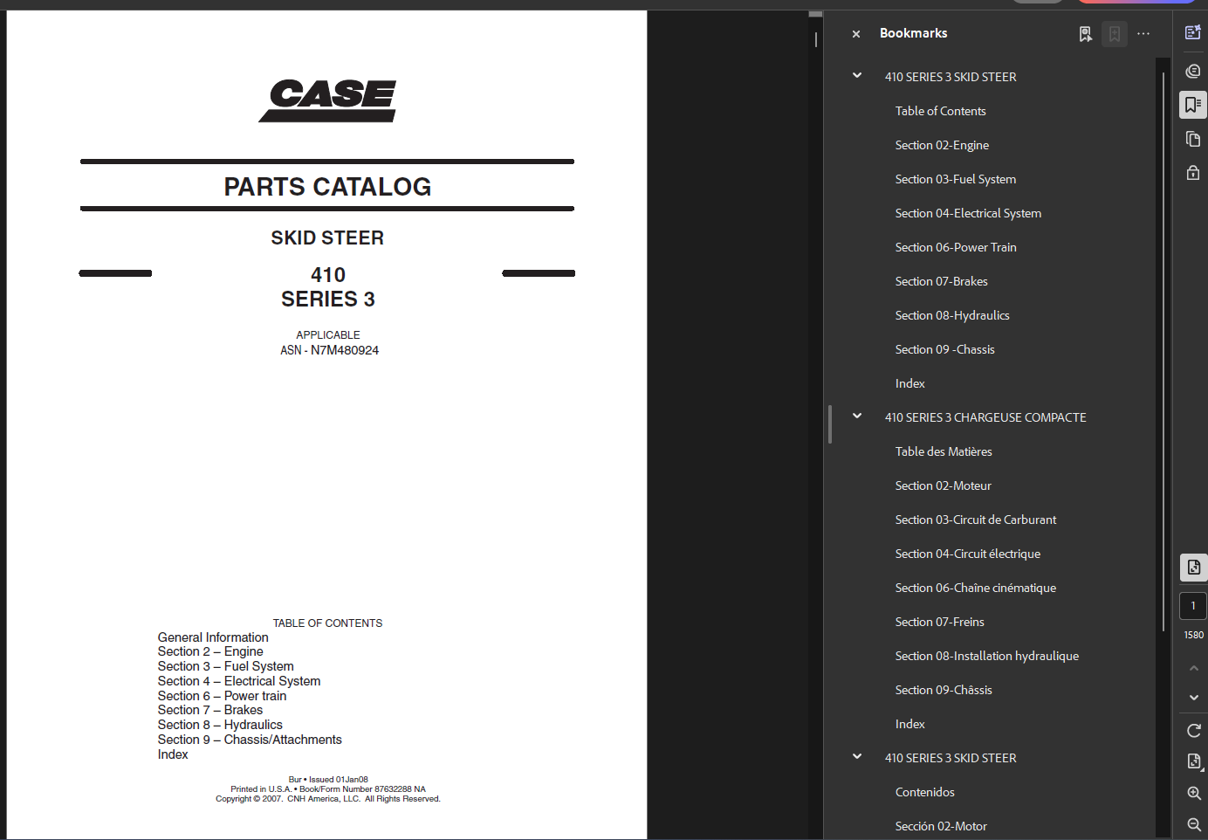Screen dimensions: 1208x840
Task: Toggle the Bookmarks sidebar icon
Action: pyautogui.click(x=1193, y=105)
